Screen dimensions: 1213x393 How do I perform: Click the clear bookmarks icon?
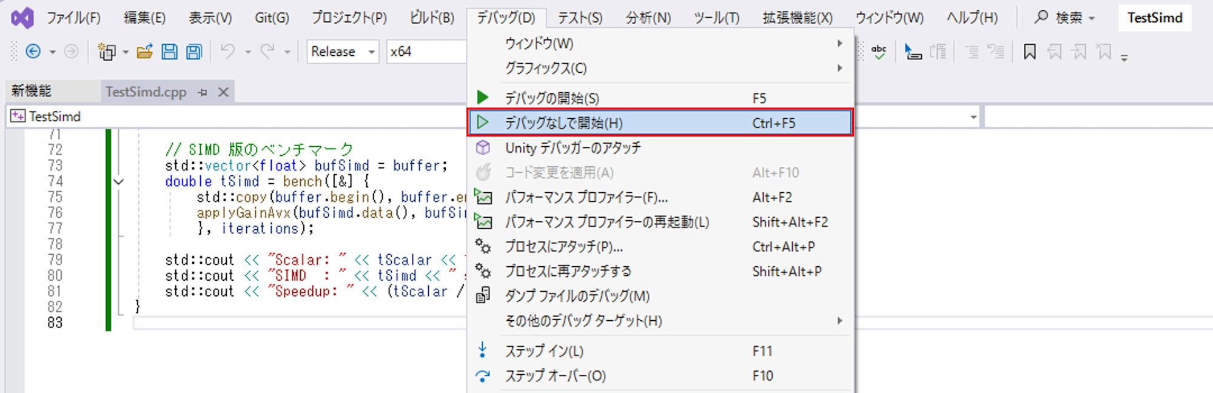1104,52
